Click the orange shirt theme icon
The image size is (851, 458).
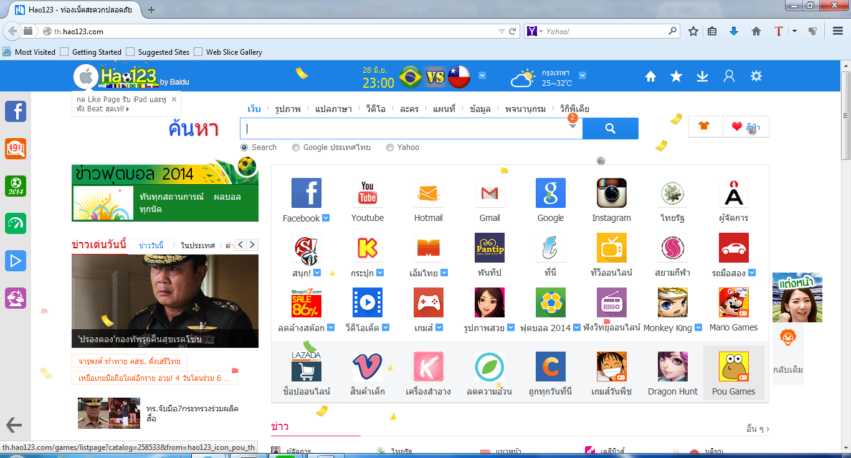[x=705, y=126]
